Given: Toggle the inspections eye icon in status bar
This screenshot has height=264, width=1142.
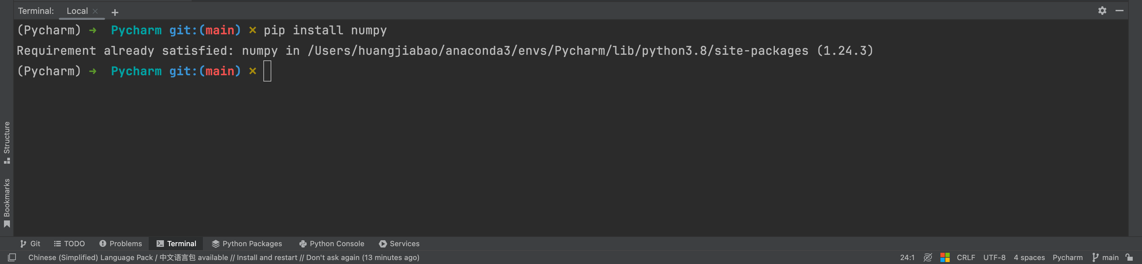Looking at the screenshot, I should (928, 257).
